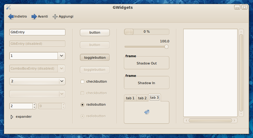Select the enabled radiobutton

(82, 105)
